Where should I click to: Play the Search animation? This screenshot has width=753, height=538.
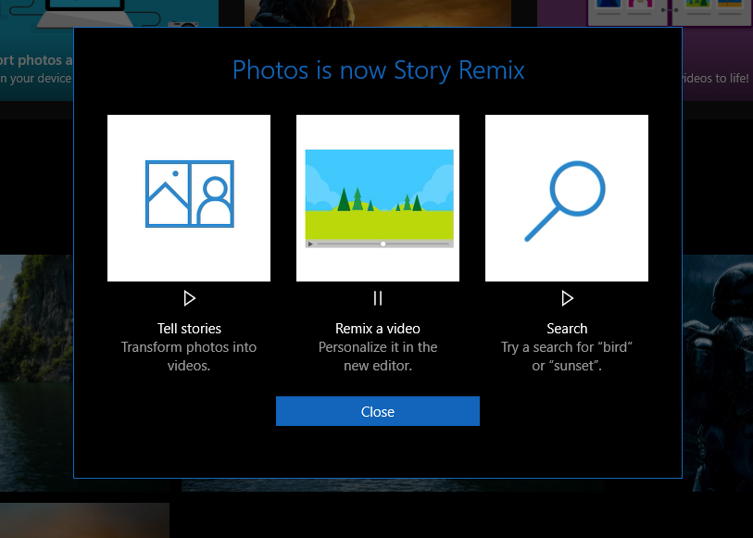[567, 298]
